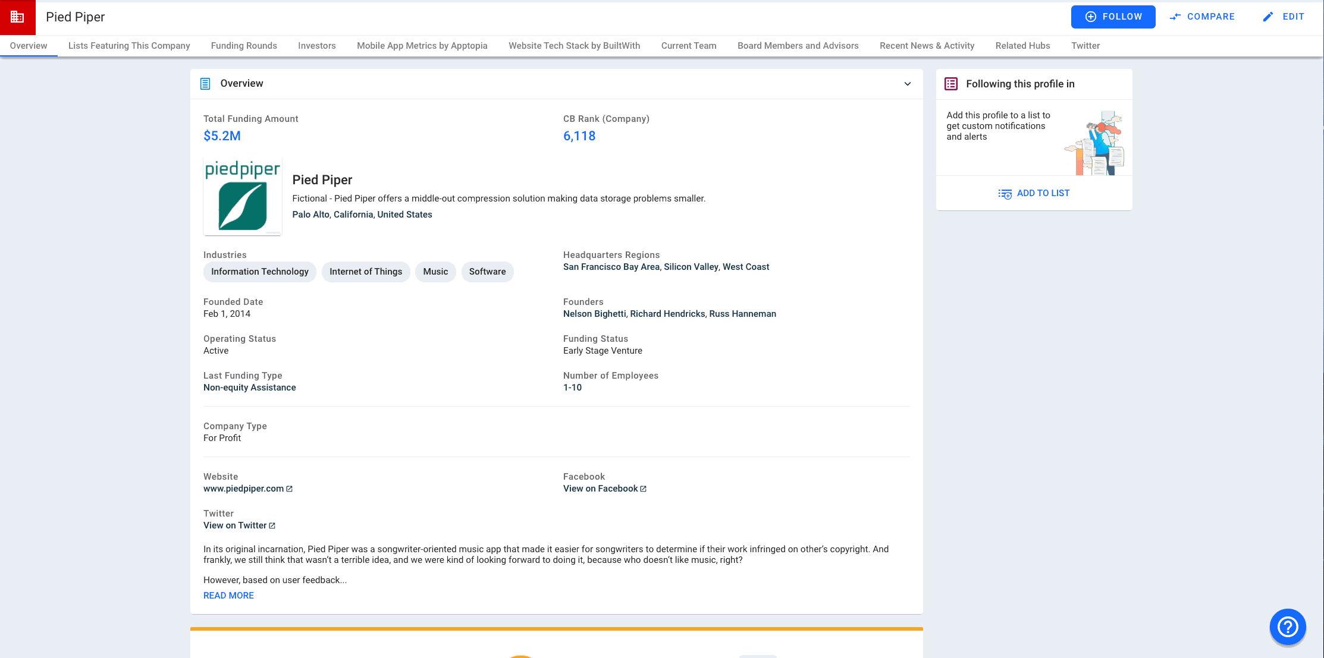
Task: Open Website Tech Stack by BuiltWith tab
Action: (575, 46)
